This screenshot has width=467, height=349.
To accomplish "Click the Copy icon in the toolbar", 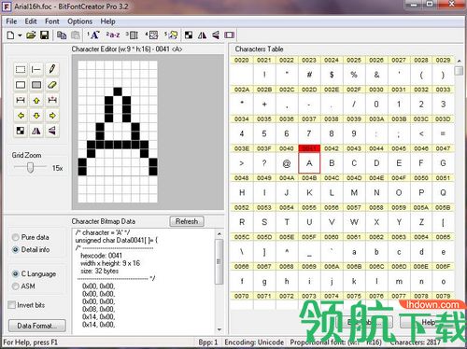I will point(62,35).
